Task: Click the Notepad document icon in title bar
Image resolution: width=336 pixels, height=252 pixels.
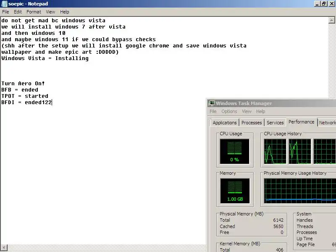Action: [x=4, y=4]
